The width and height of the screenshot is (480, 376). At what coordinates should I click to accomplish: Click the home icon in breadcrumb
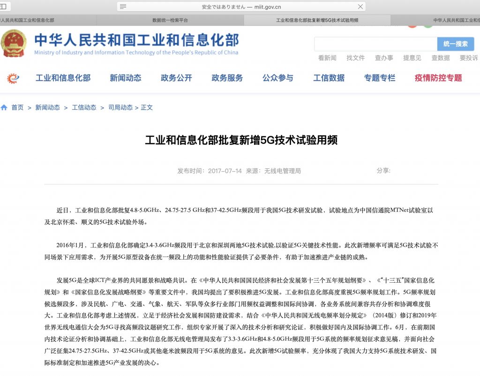click(4, 107)
